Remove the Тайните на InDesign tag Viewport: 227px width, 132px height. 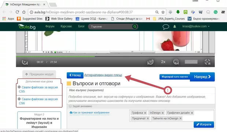point(181,119)
